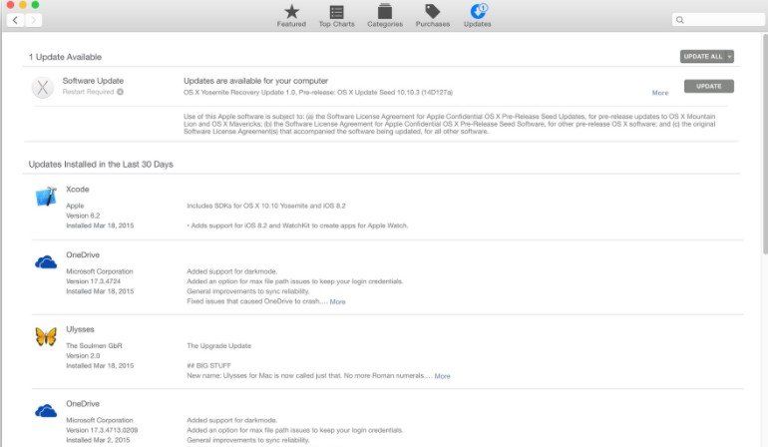Click the Xcode app icon
Image resolution: width=768 pixels, height=447 pixels.
pos(46,197)
